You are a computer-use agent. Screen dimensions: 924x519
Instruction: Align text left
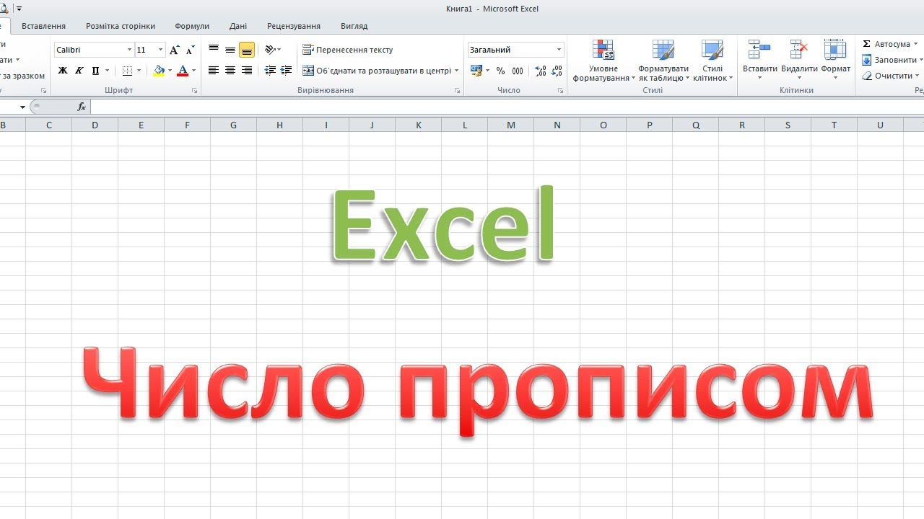click(214, 71)
